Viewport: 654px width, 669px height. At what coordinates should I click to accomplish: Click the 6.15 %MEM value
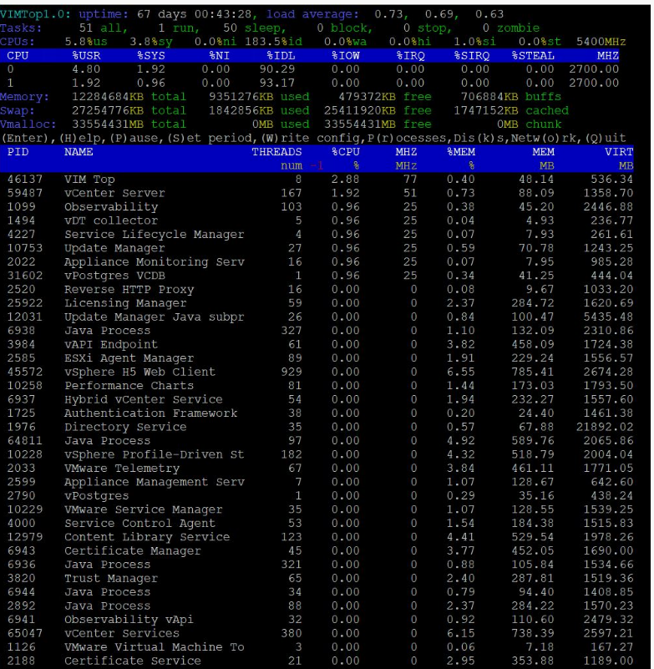click(x=461, y=633)
